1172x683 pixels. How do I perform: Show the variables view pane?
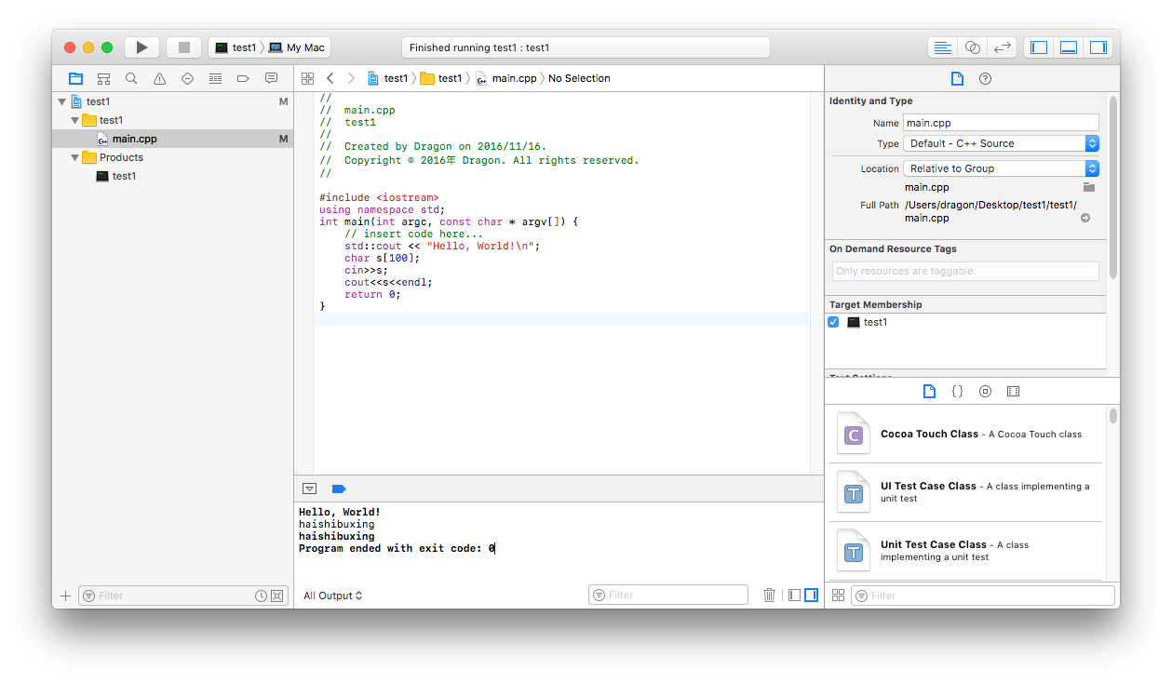[x=794, y=596]
